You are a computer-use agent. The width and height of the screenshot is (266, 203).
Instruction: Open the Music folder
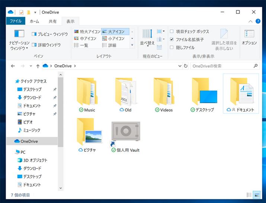[x=87, y=95]
